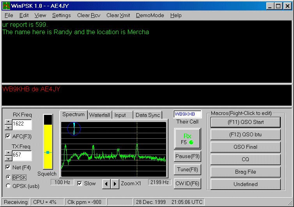Click the Rx F5 receive button

[x=188, y=139]
